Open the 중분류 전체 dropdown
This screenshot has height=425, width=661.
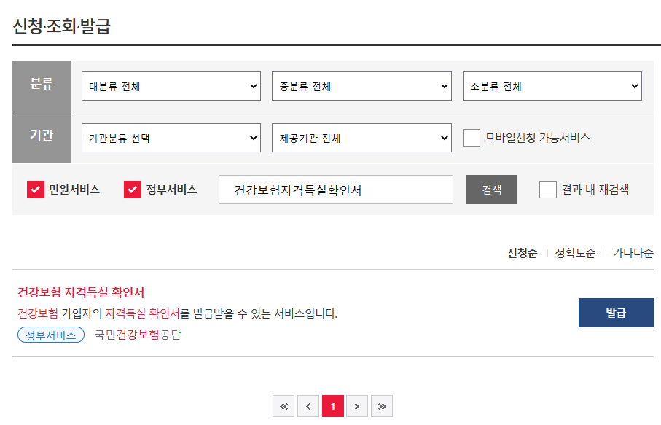click(x=362, y=86)
